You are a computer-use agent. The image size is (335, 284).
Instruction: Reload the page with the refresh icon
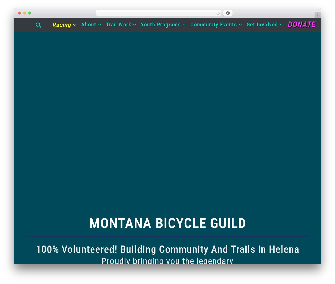tap(218, 13)
